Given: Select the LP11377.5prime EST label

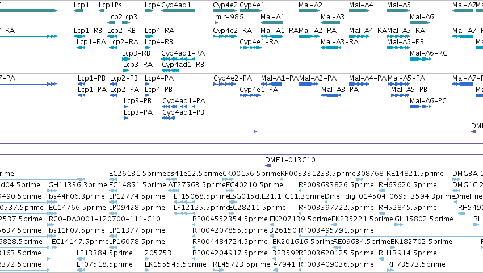Looking at the screenshot, I should 137,230.
